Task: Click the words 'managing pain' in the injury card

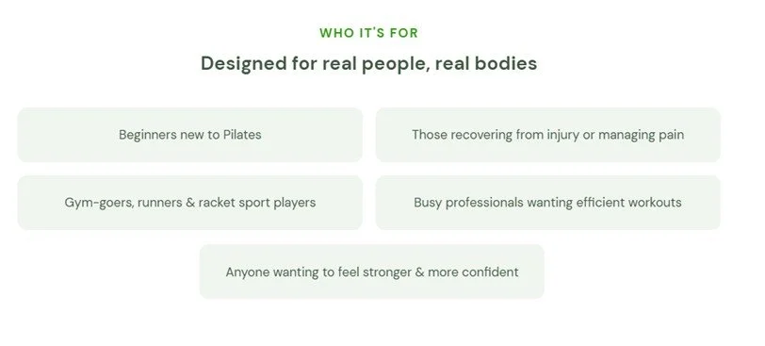Action: coord(641,135)
